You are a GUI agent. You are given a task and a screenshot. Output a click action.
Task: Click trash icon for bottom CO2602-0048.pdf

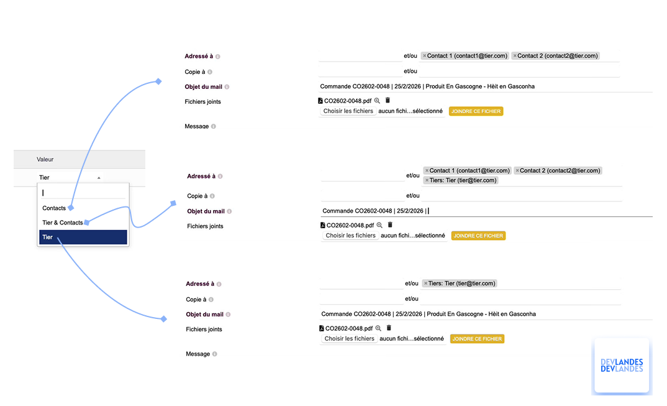point(389,328)
